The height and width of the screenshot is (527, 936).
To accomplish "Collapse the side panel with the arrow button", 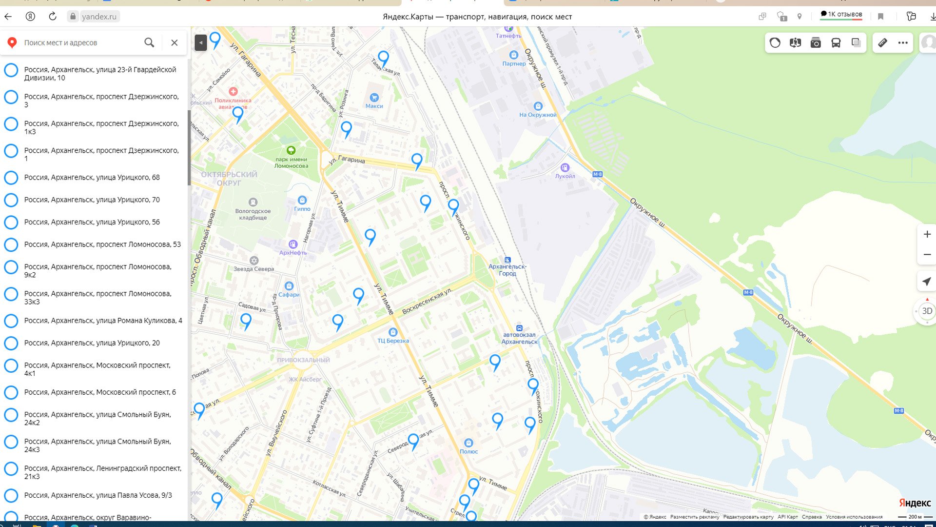I will tap(200, 43).
